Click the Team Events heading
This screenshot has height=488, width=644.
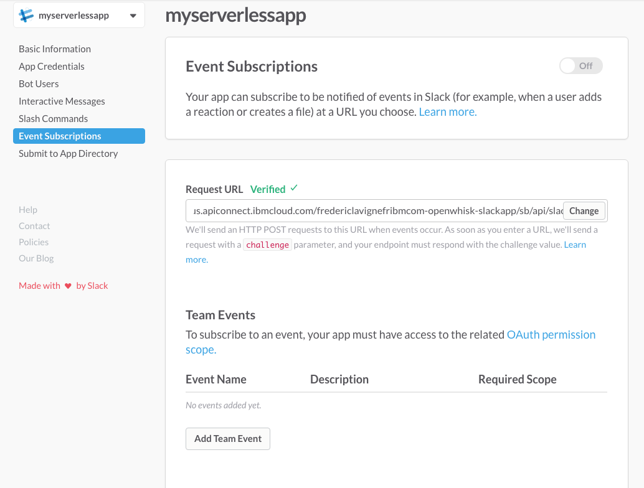pos(220,315)
